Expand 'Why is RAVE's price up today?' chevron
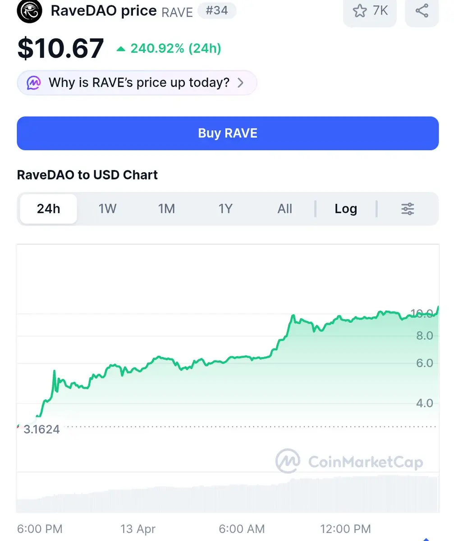This screenshot has width=454, height=541. [x=240, y=83]
